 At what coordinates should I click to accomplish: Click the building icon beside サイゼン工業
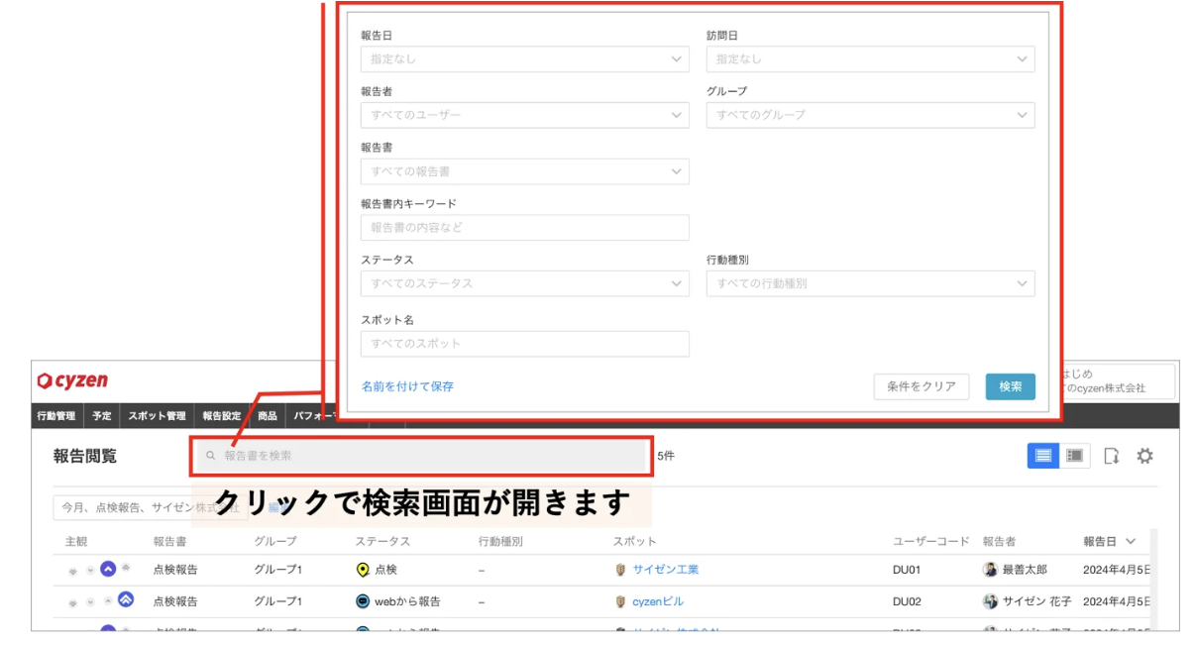(621, 570)
